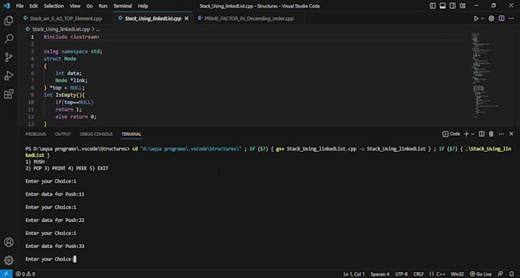Change the CRLF line ending setting
Screen dimensions: 520x278
(x=418, y=274)
